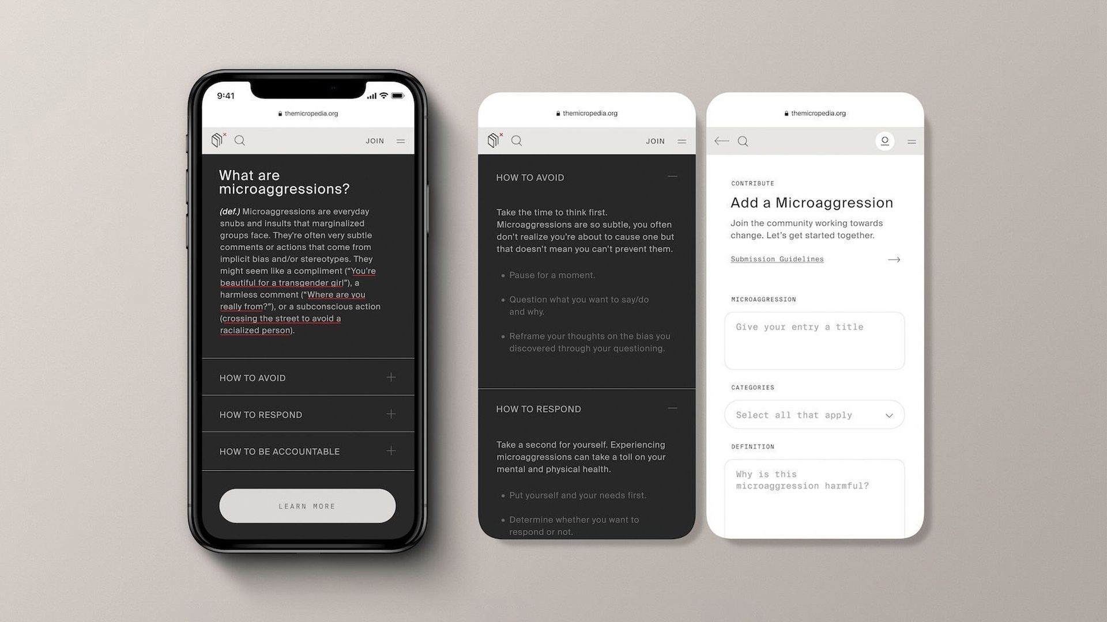Click the search icon on middle screen
This screenshot has width=1107, height=622.
click(x=517, y=141)
